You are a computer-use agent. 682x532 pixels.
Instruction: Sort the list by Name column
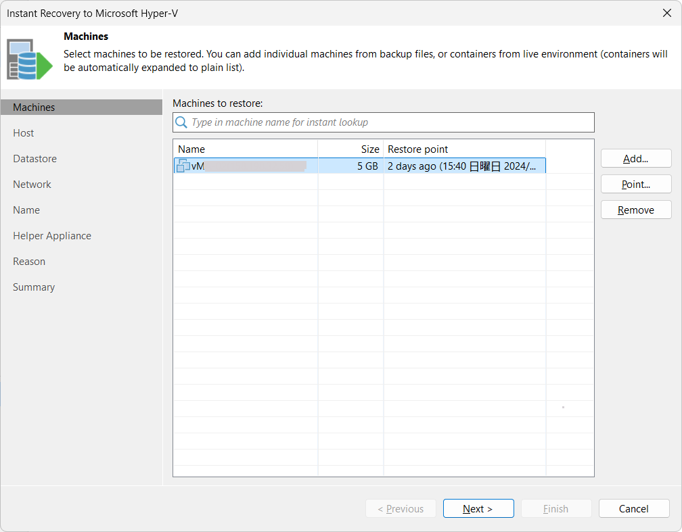tap(246, 149)
